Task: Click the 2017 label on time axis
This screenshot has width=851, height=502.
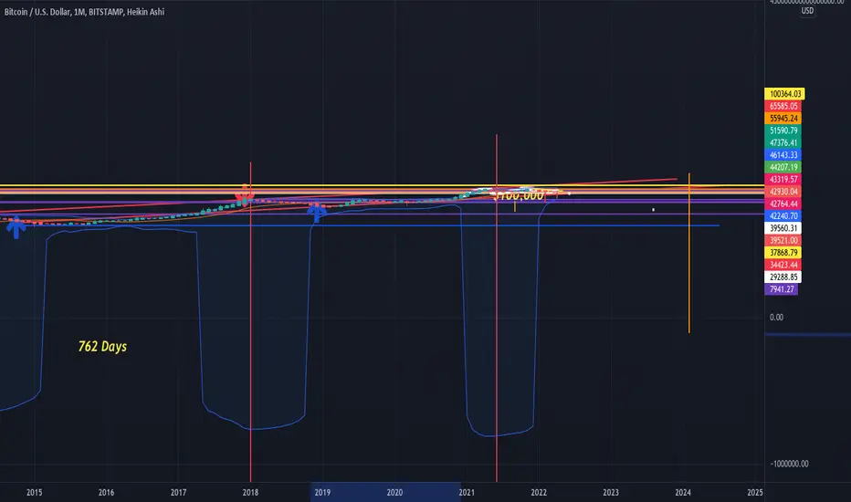Action: point(179,493)
